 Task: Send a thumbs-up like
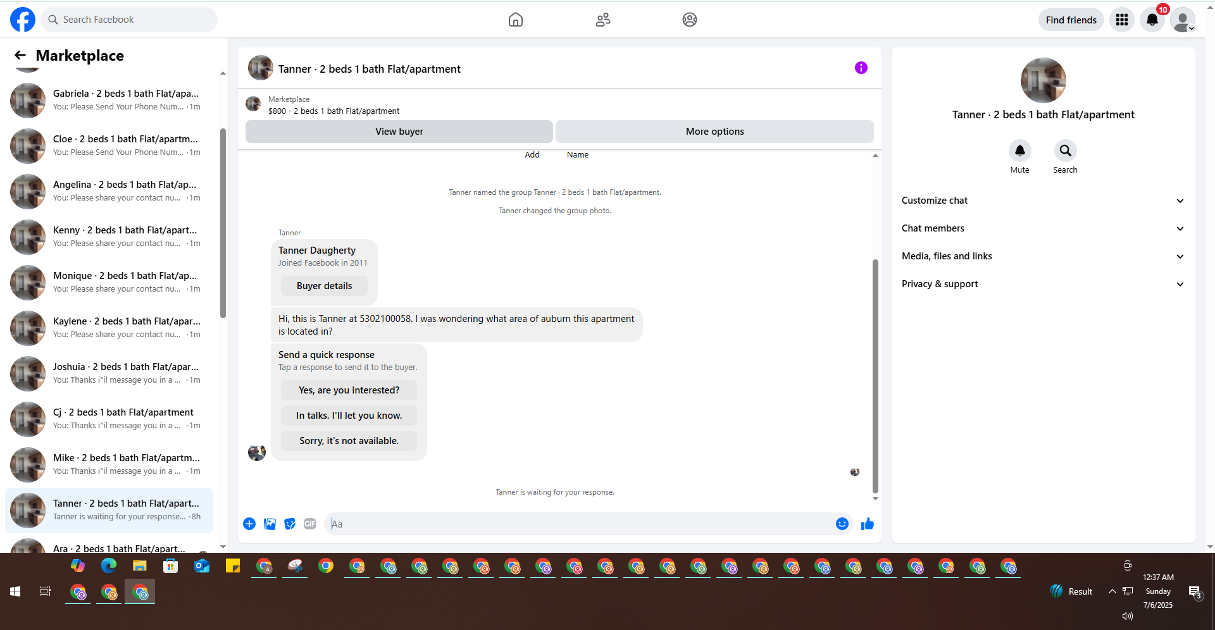[x=868, y=524]
